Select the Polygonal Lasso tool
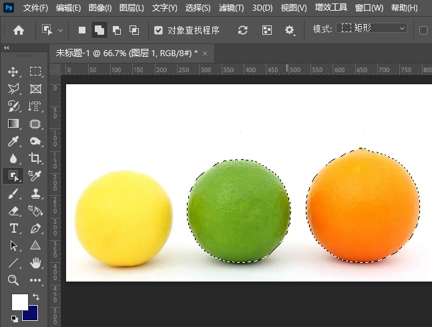 tap(13, 89)
